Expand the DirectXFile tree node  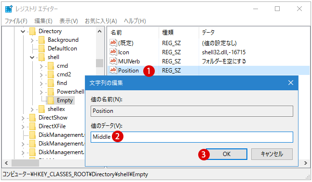tap(23, 127)
